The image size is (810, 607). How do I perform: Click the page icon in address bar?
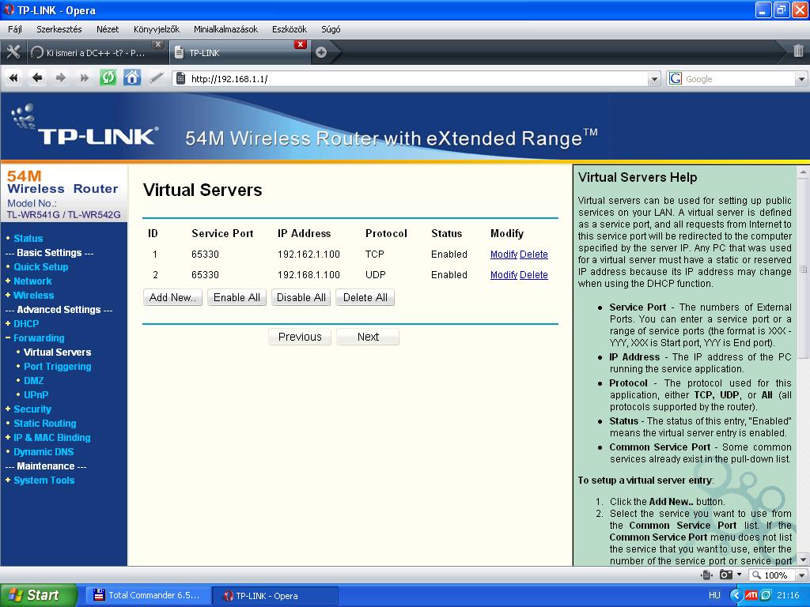180,78
